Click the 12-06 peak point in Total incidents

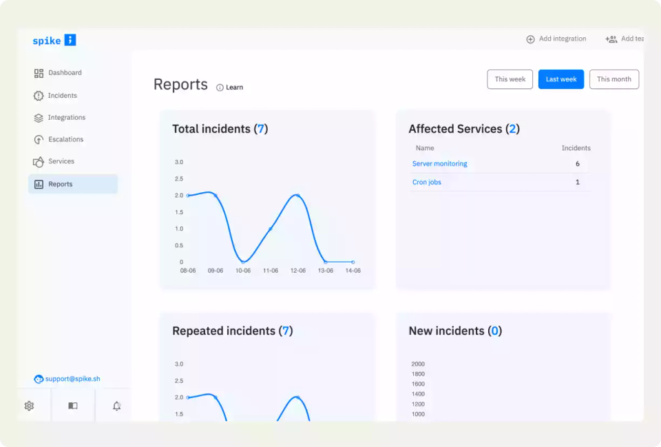coord(298,195)
